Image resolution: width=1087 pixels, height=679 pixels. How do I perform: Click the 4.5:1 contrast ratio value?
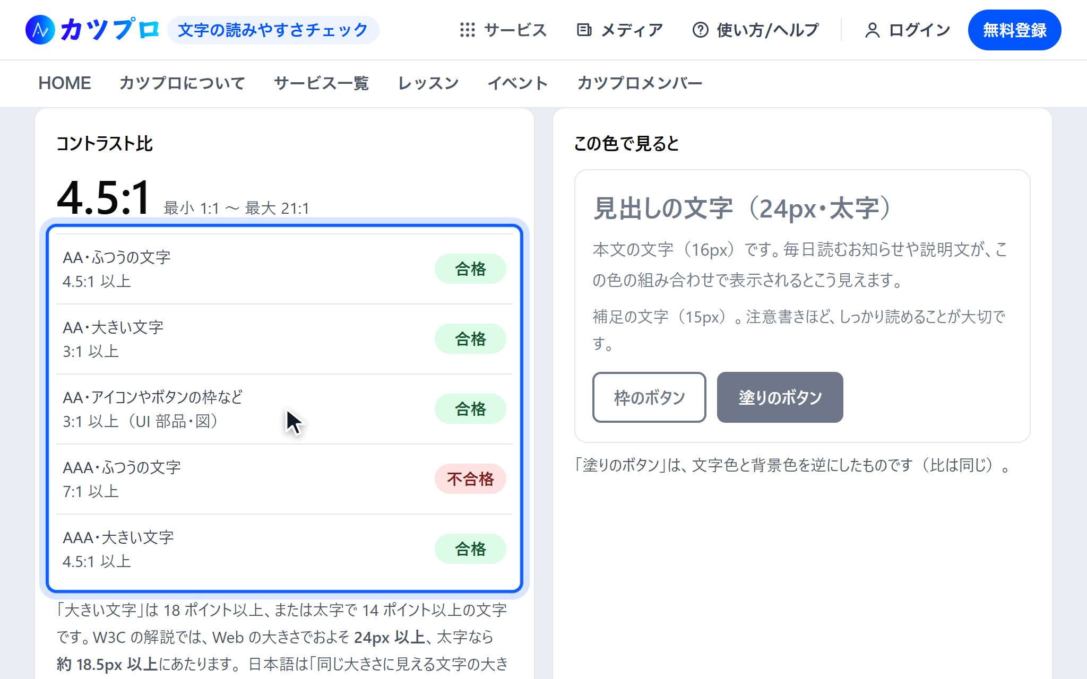tap(104, 198)
